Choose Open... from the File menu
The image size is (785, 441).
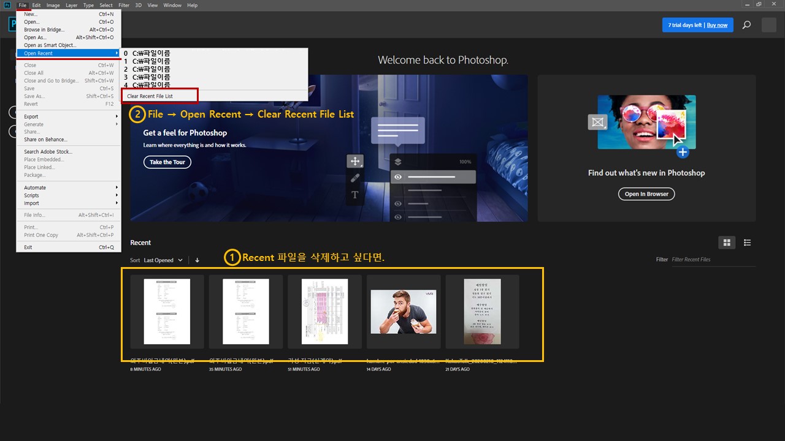point(69,22)
